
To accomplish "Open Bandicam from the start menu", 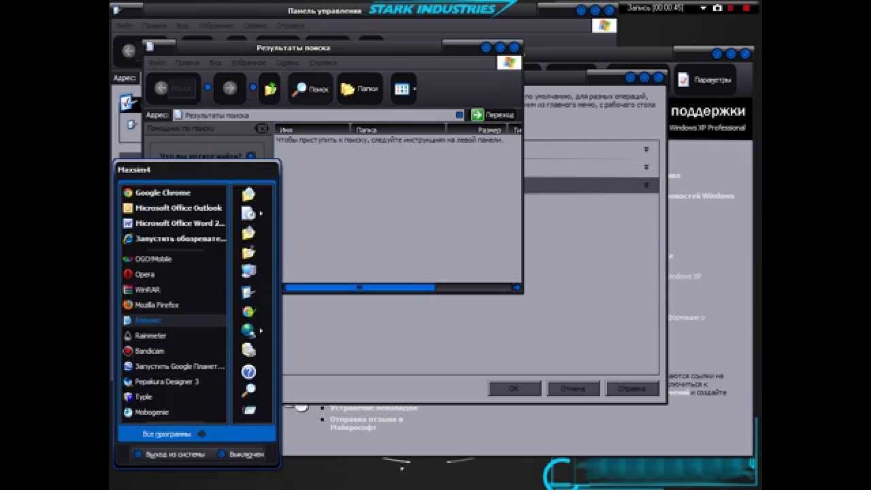I will click(x=174, y=351).
